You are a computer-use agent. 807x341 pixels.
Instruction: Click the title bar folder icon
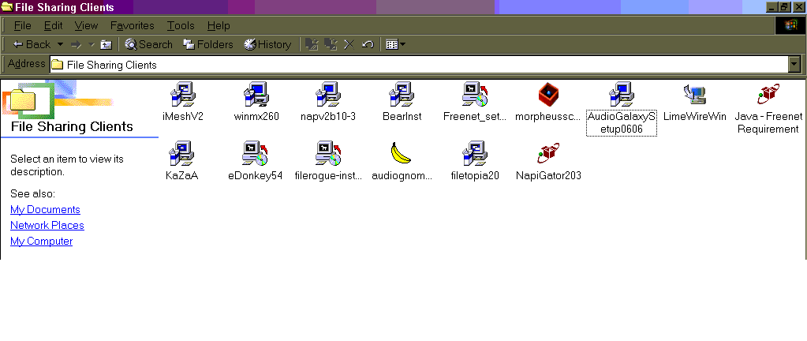(7, 7)
